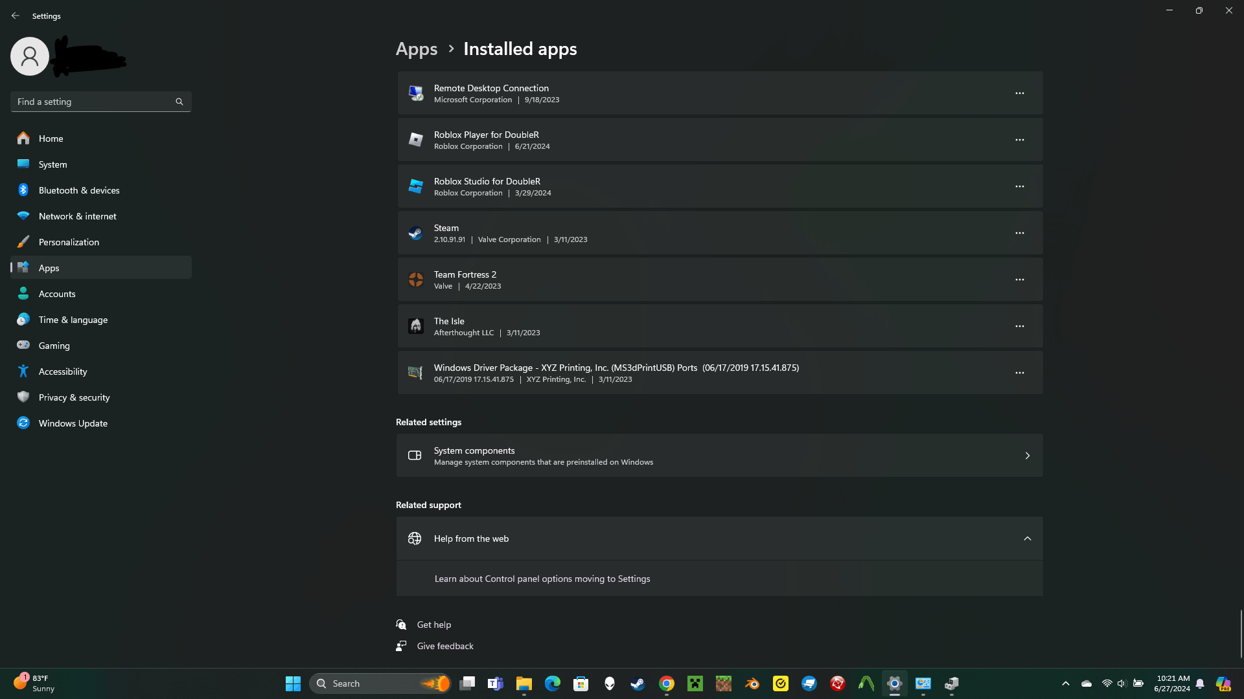Click the user profile avatar
Viewport: 1244px width, 699px height.
[x=30, y=56]
